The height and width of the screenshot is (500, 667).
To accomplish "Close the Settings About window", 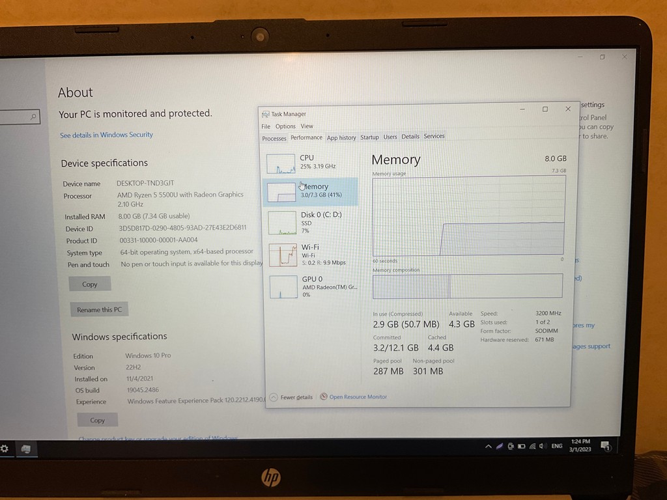I will point(625,57).
